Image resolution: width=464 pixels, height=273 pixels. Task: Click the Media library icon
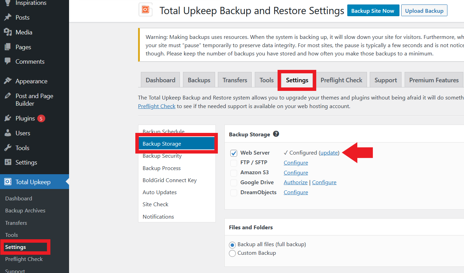pyautogui.click(x=8, y=32)
